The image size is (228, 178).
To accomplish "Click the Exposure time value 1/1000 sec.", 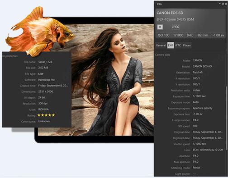I will (199, 96).
